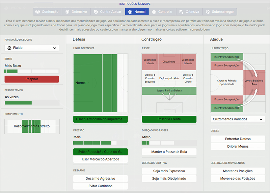Toggle Evitar Reposição Curta do GL

coord(101,152)
